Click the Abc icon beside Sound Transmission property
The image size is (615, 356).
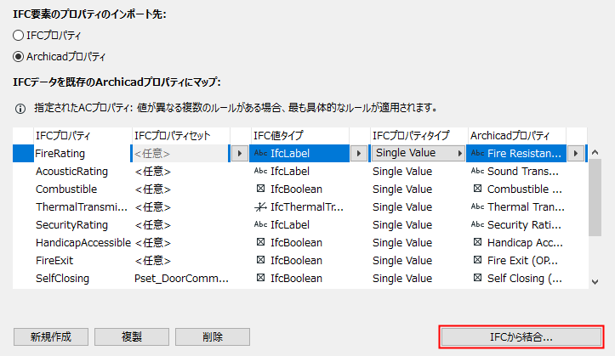tap(477, 171)
